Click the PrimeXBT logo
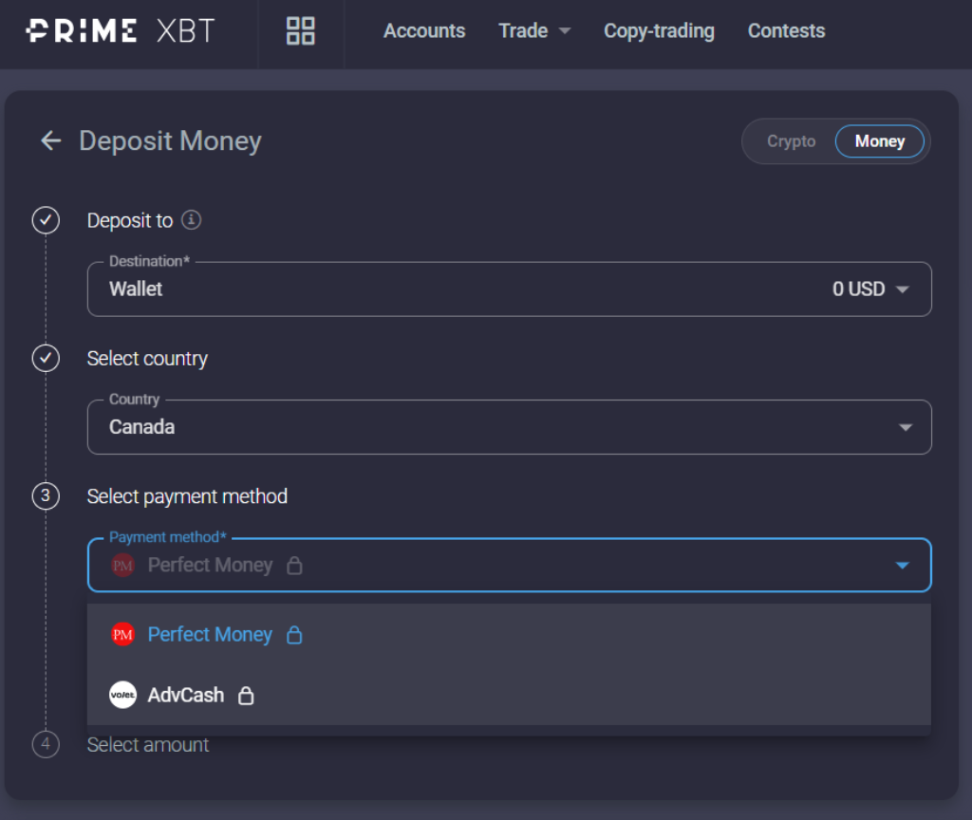 [120, 30]
